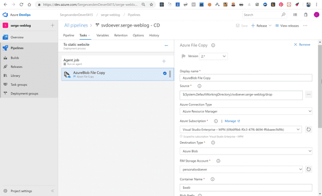Open the Overview section icon
This screenshot has height=196, width=322.
[x=5, y=37]
